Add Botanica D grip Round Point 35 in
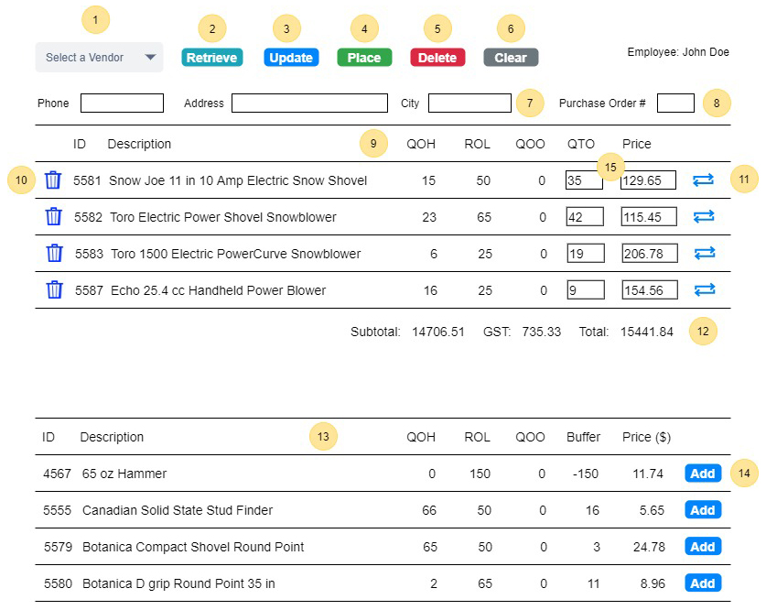This screenshot has height=610, width=766. (x=702, y=583)
